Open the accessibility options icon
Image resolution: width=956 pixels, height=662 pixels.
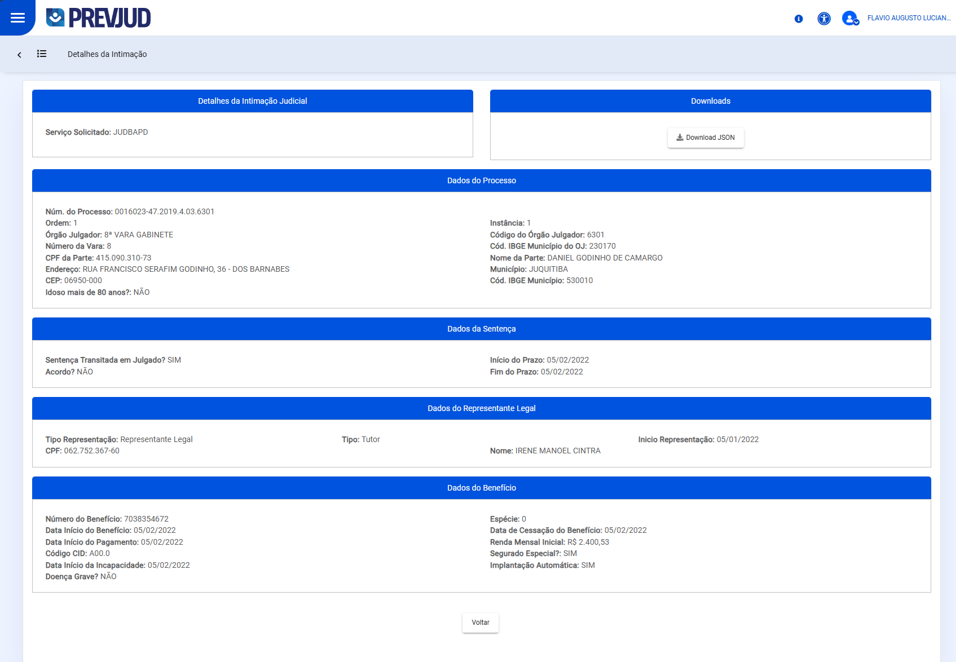click(823, 19)
